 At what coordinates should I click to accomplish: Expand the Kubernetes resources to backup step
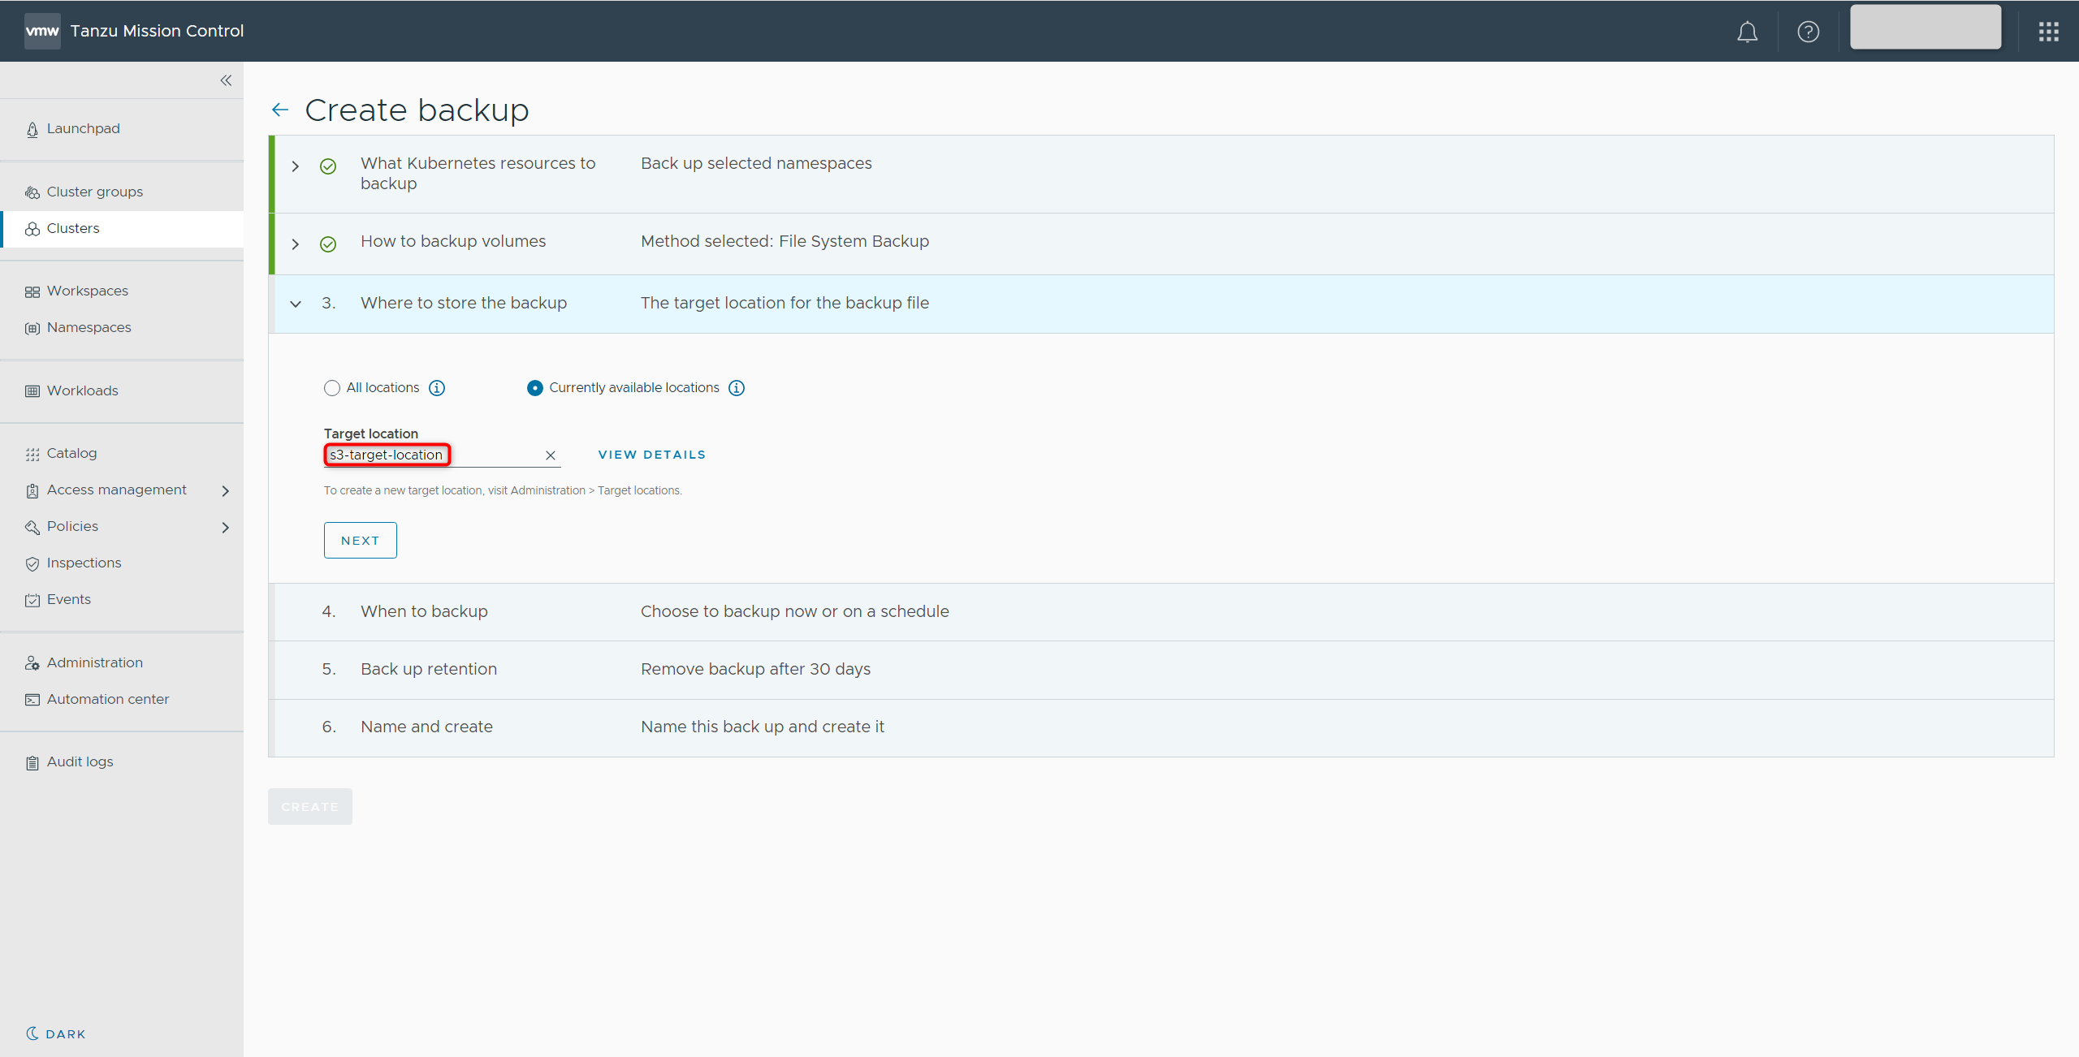pyautogui.click(x=296, y=166)
